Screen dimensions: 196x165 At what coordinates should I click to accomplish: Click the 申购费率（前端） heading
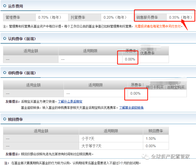pyautogui.click(x=22, y=73)
